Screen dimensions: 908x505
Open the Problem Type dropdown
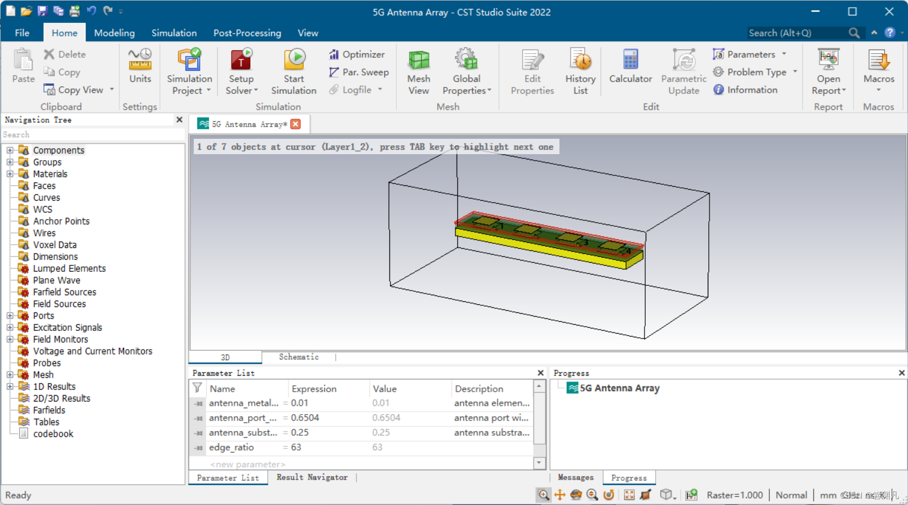tap(795, 72)
